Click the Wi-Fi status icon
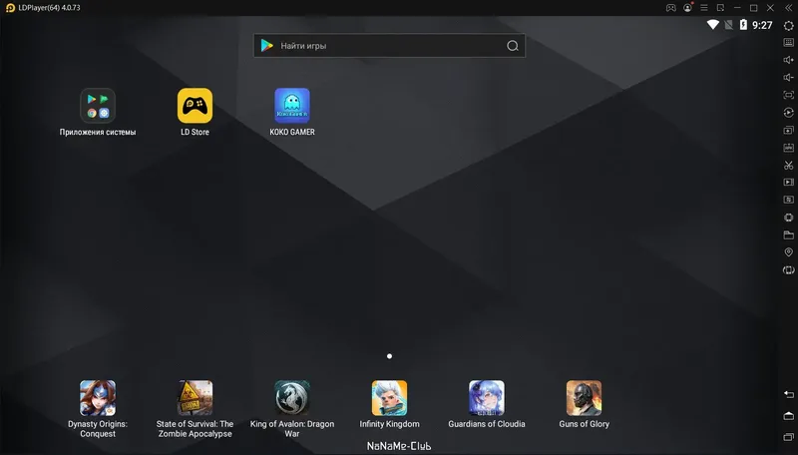The image size is (798, 455). pyautogui.click(x=713, y=24)
